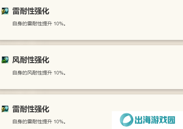Click the last 自身的雷耐性提升 description line
This screenshot has height=129, width=183.
click(39, 122)
